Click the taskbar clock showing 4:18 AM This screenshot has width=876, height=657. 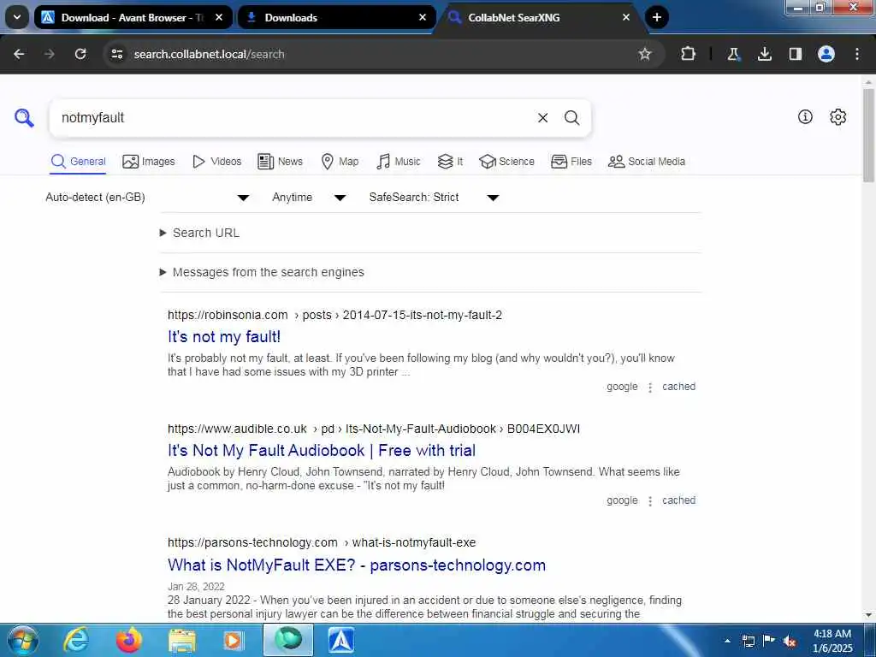832,641
